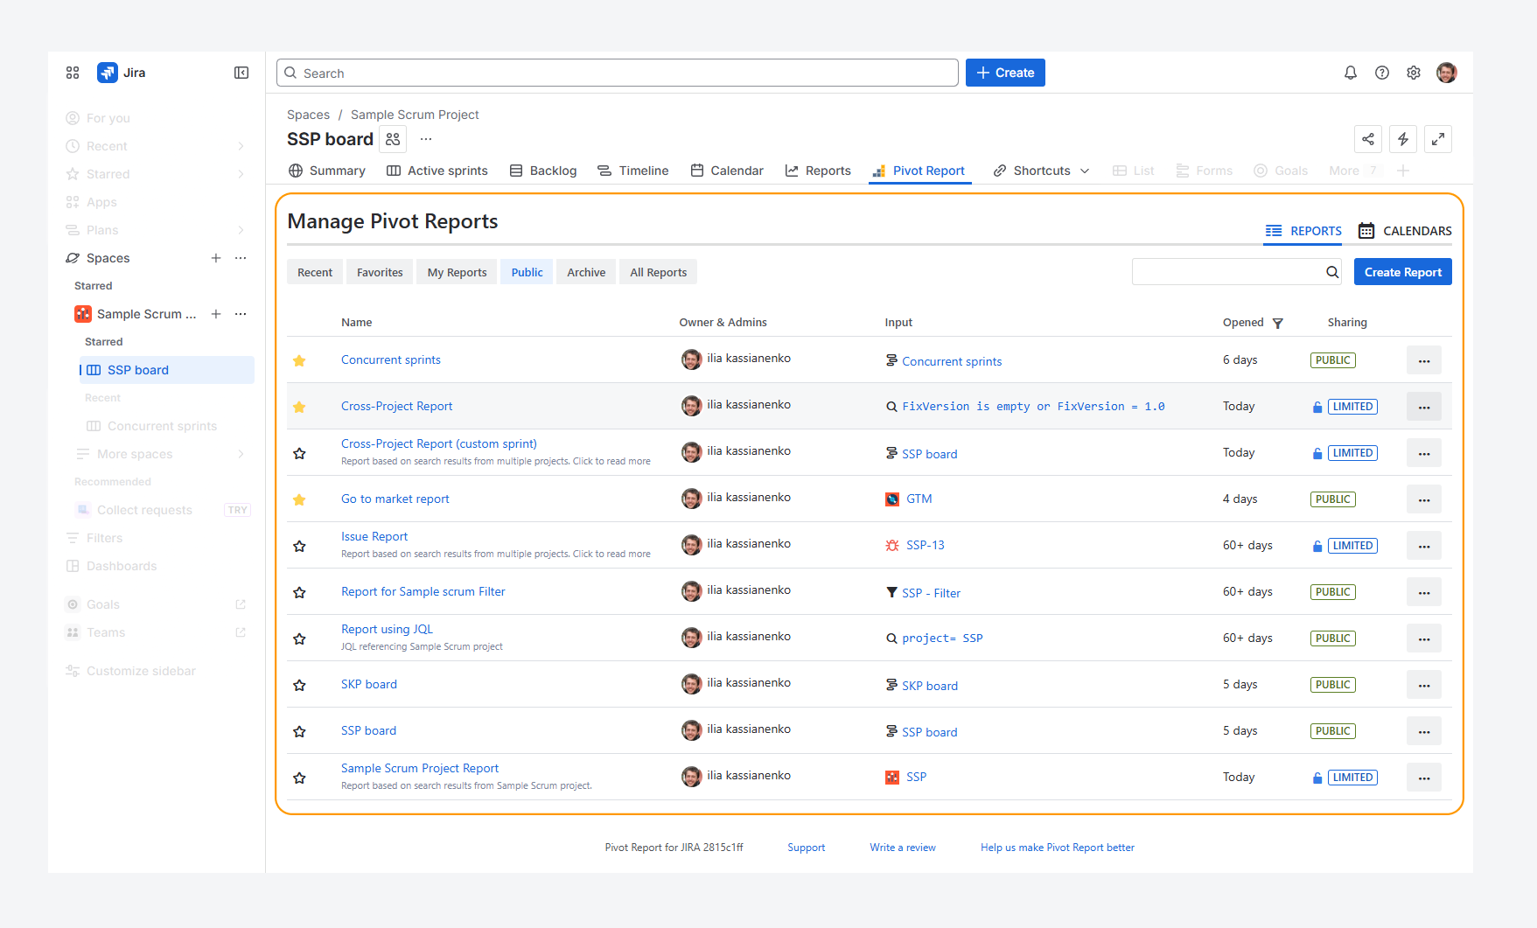
Task: Favorite the Issue Report star
Action: pos(299,546)
